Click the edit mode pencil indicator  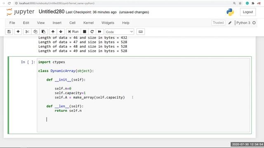click(x=230, y=23)
